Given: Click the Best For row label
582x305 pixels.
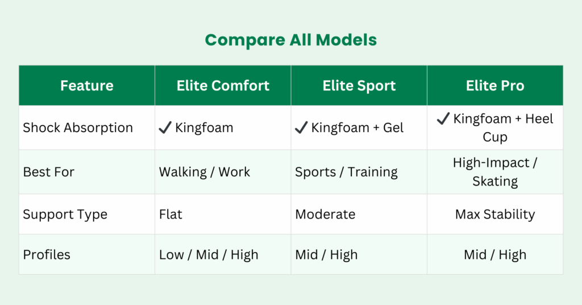Looking at the screenshot, I should click(48, 172).
